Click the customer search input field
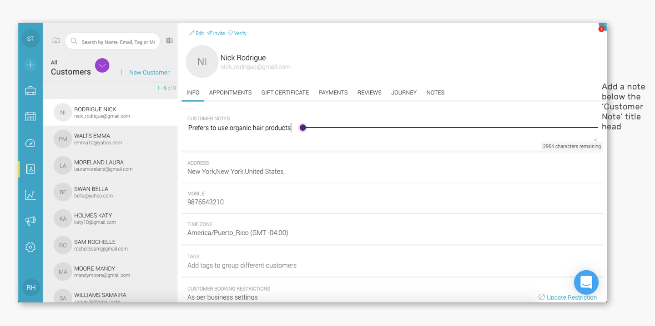The image size is (655, 326). [113, 42]
